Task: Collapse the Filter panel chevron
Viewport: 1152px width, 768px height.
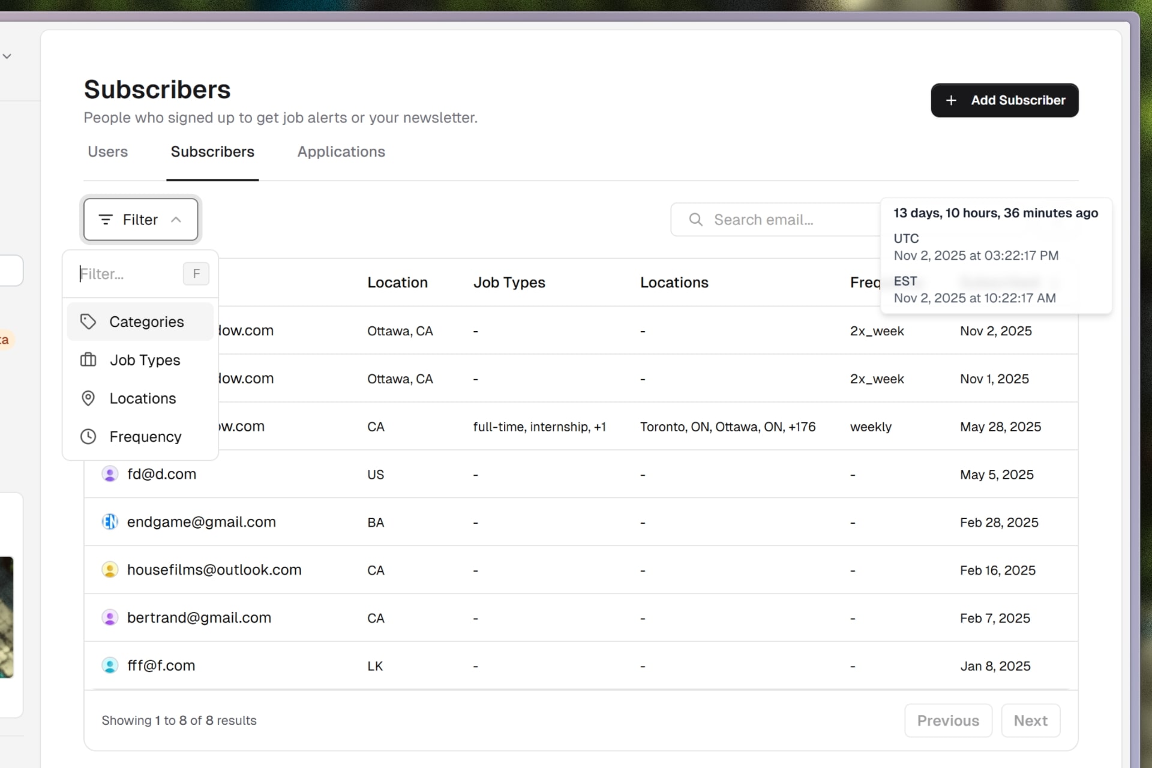Action: (x=176, y=219)
